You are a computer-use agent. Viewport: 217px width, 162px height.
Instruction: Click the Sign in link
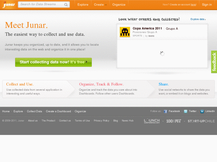click(x=207, y=4)
